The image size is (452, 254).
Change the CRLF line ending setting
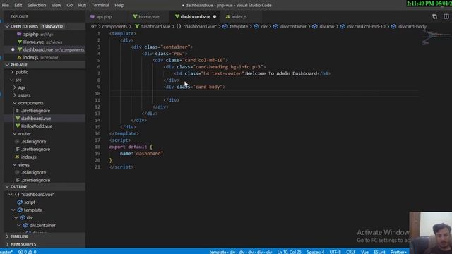[x=350, y=252]
